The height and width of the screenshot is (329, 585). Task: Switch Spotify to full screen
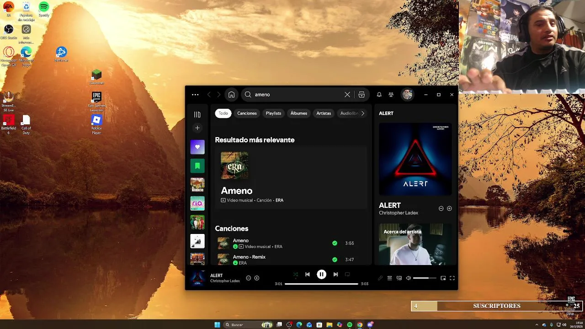452,278
